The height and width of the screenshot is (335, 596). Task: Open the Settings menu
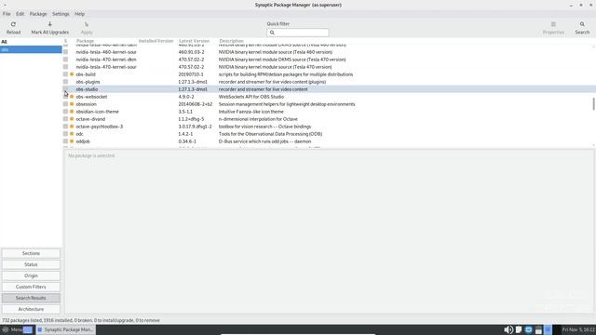coord(61,14)
